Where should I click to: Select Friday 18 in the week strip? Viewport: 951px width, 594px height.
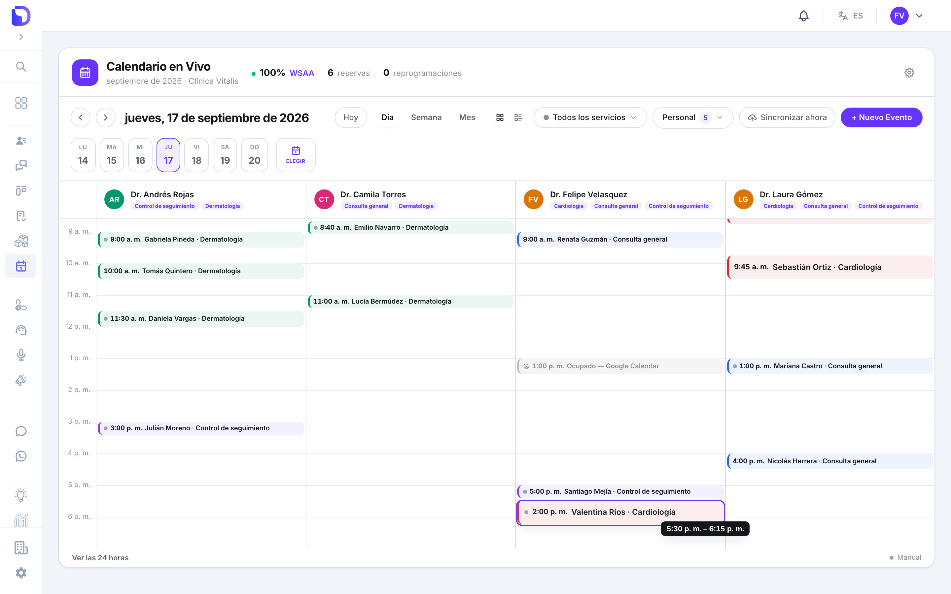[196, 155]
